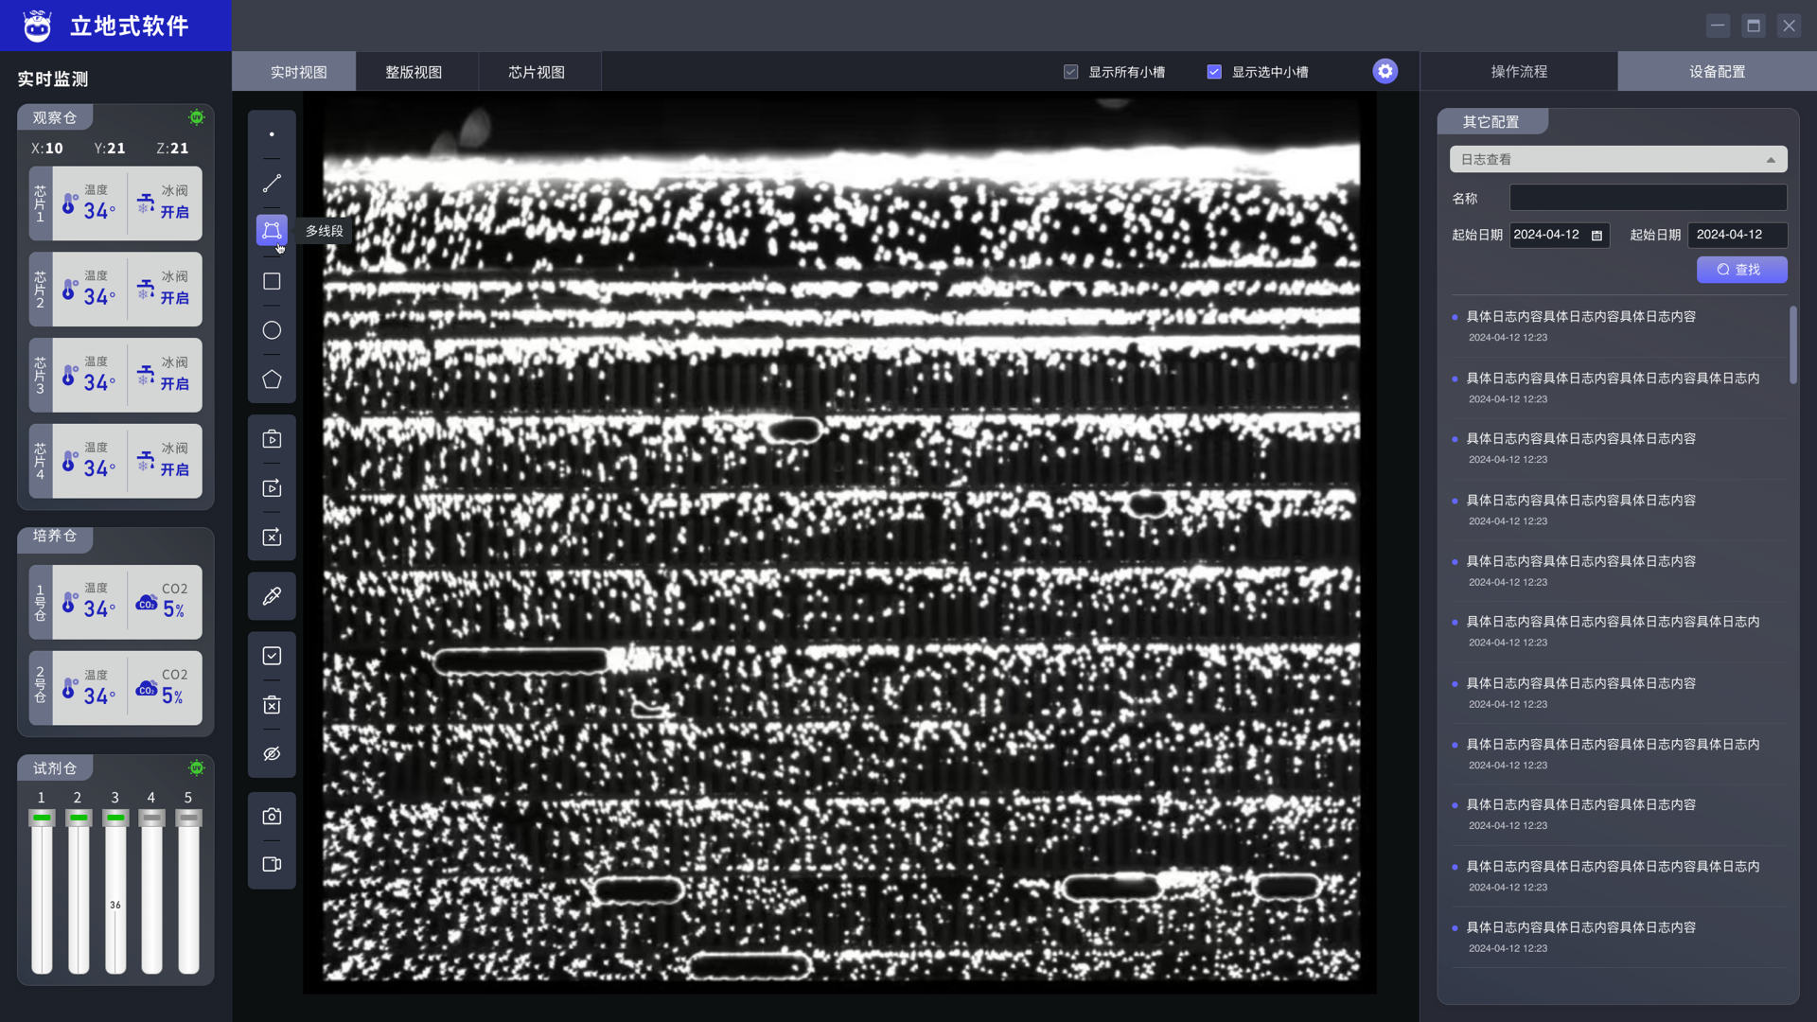The width and height of the screenshot is (1817, 1022).
Task: Open the first 起始日期 calendar picker
Action: (x=1597, y=236)
